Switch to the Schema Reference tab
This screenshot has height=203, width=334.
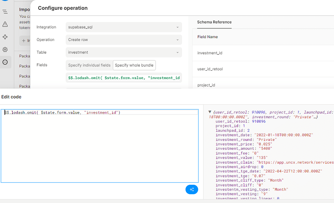[x=214, y=22]
